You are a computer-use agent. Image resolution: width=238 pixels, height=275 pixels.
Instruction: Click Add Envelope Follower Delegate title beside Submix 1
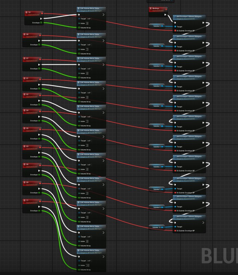(x=189, y=96)
